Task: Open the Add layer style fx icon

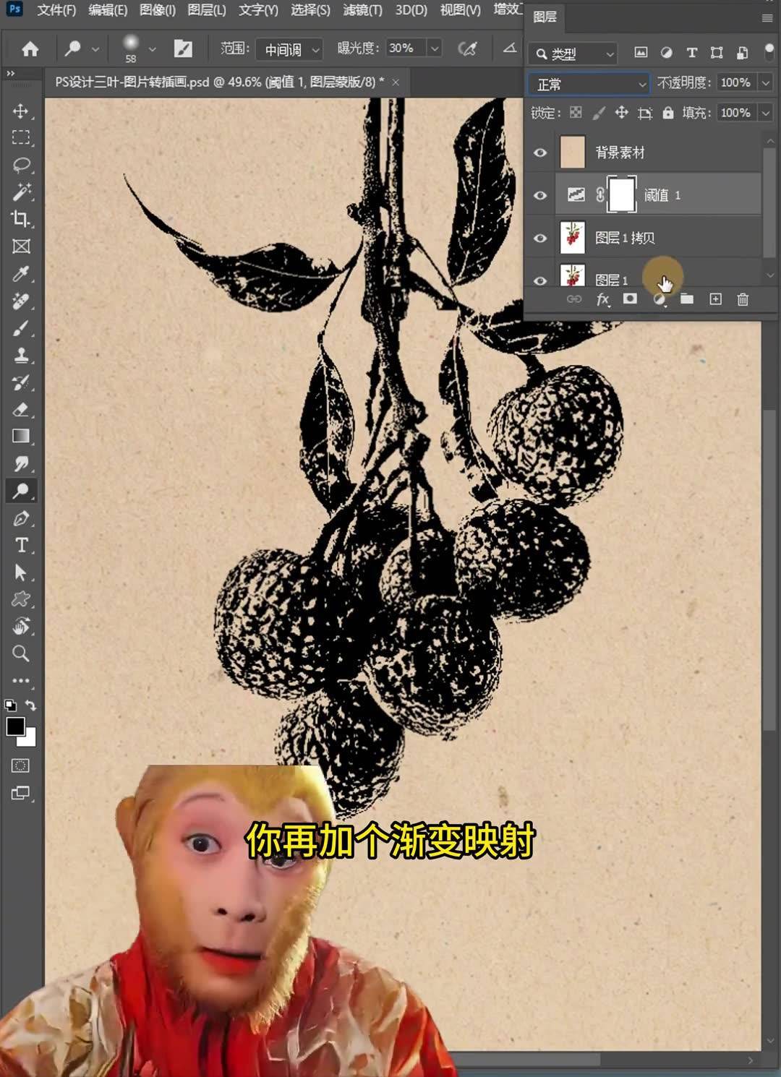Action: tap(603, 299)
